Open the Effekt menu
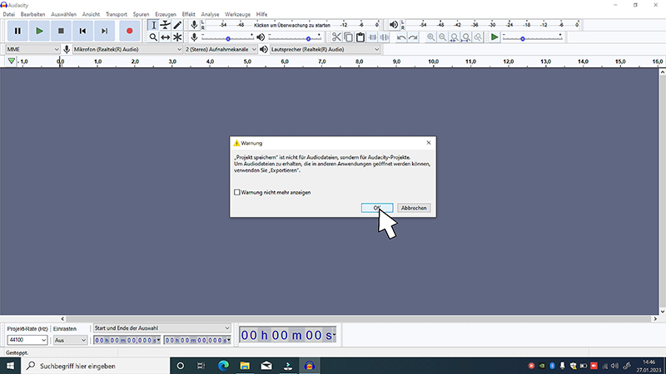Screen dimensions: 666x374 (x=189, y=14)
